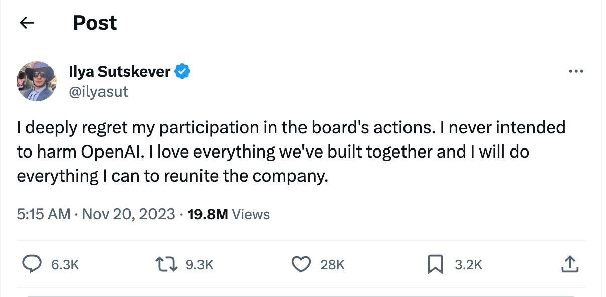
Task: Go back using the left arrow
Action: click(27, 23)
